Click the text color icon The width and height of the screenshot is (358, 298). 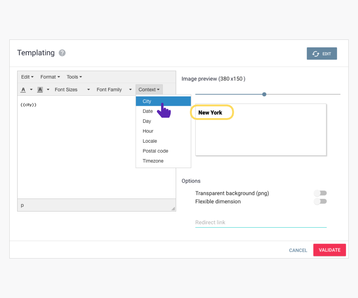[23, 90]
